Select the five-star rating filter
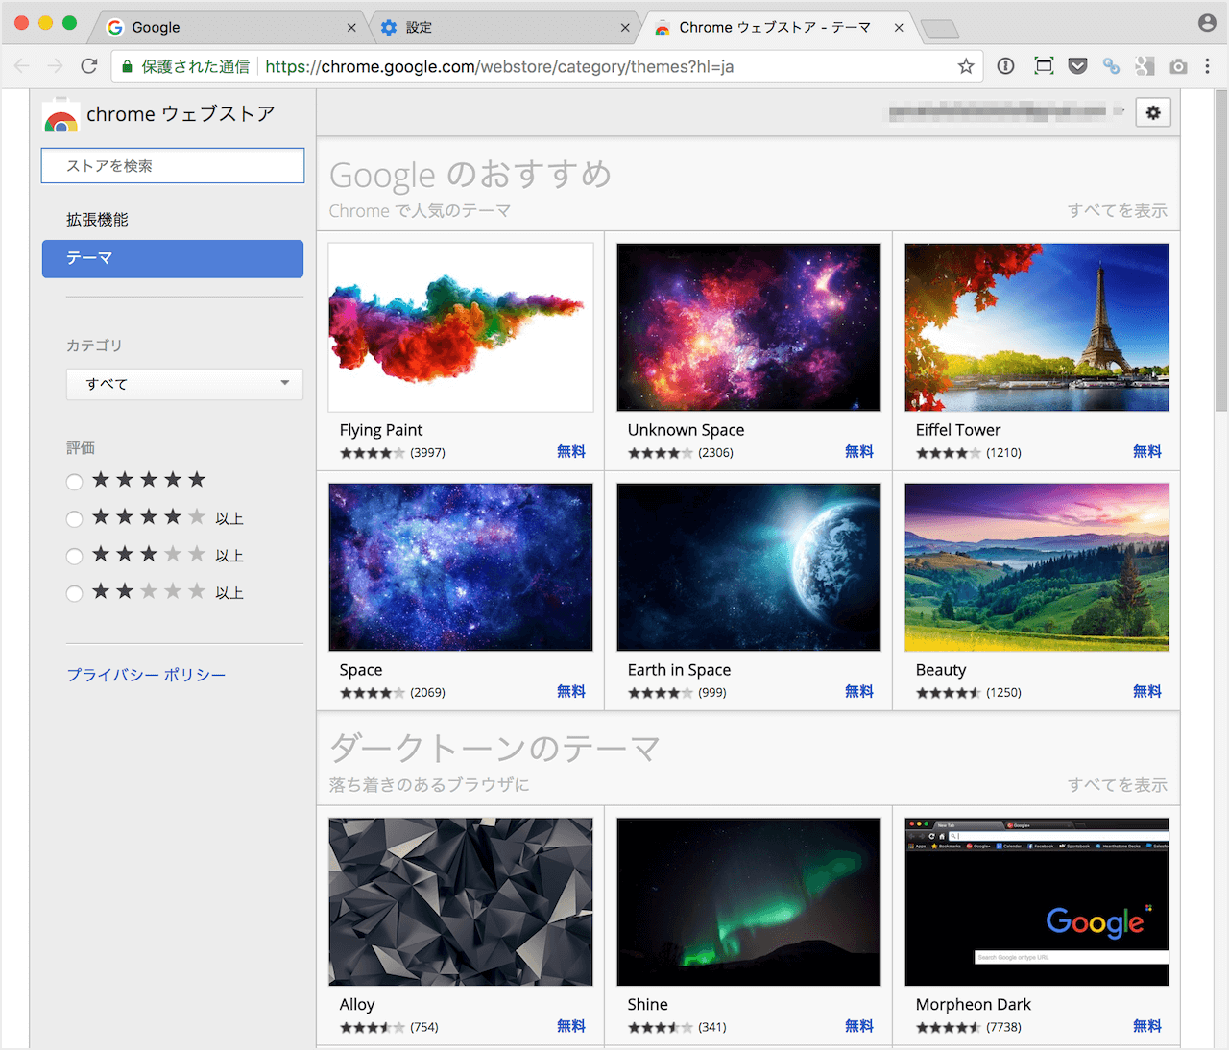Screen dimensions: 1229x1050 click(74, 482)
